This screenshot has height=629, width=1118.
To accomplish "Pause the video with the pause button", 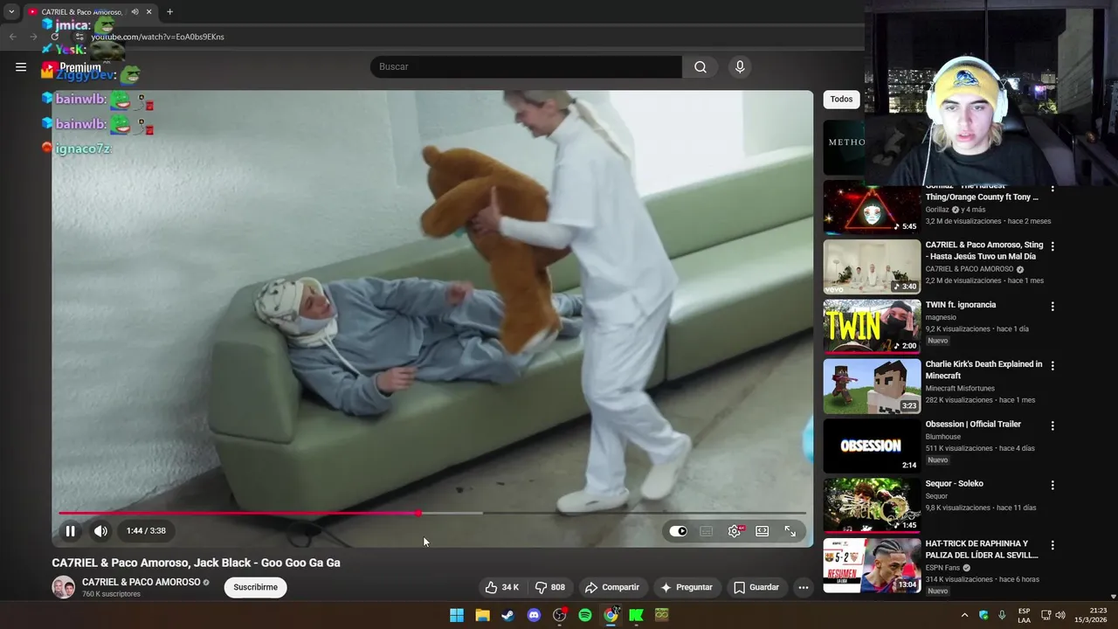I will coord(70,530).
